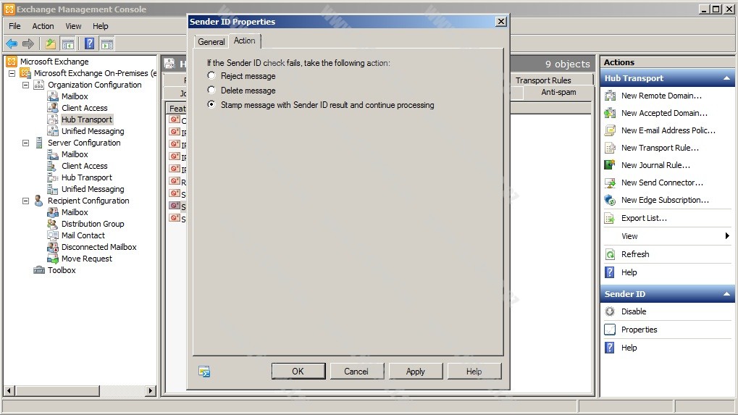Switch to Anti-spam tab

pyautogui.click(x=558, y=92)
